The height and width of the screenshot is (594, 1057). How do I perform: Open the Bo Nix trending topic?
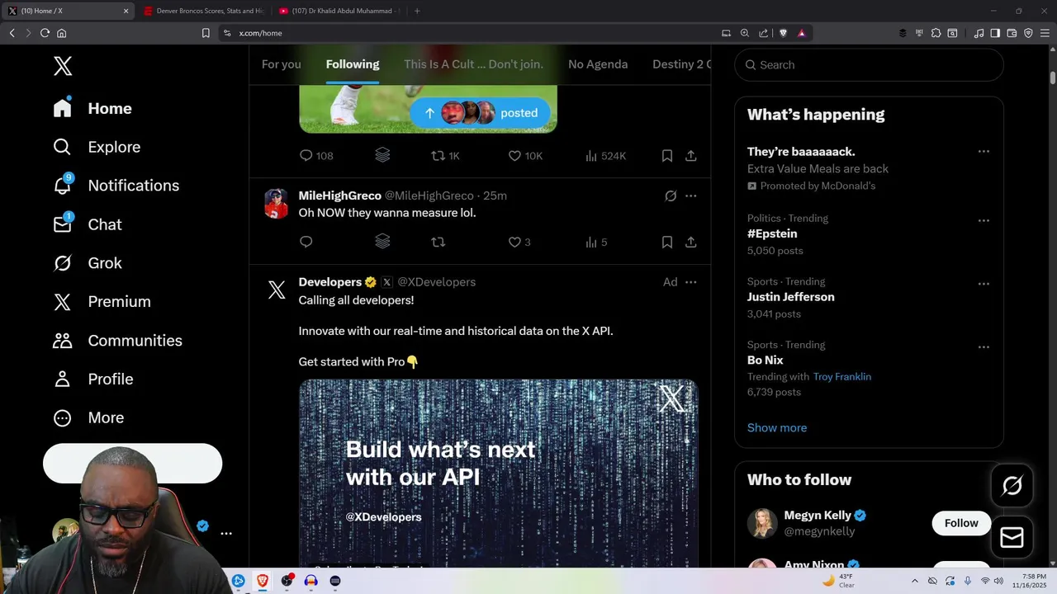(x=765, y=361)
